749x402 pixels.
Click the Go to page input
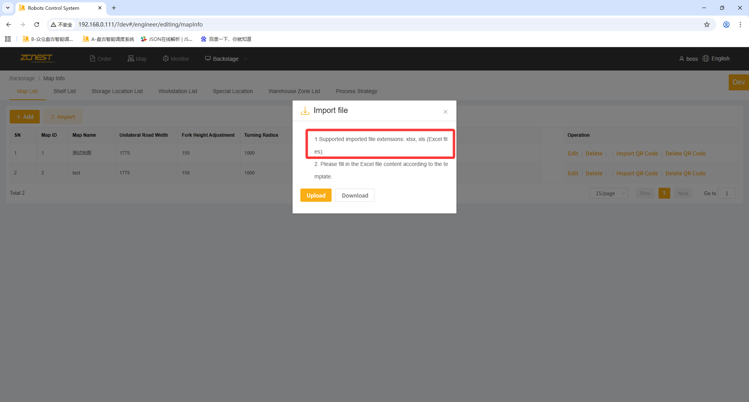click(x=726, y=193)
